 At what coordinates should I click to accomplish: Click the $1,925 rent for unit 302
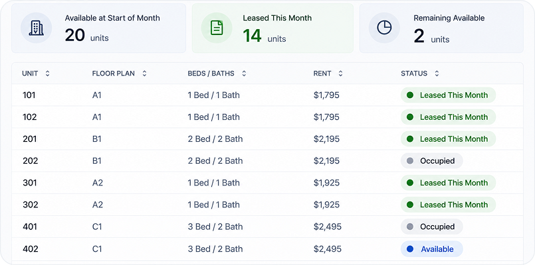[326, 205]
